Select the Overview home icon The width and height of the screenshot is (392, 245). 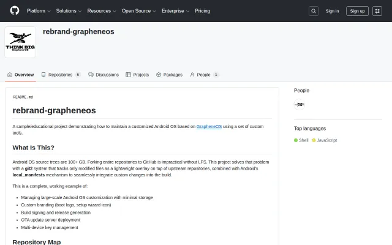[x=10, y=75]
